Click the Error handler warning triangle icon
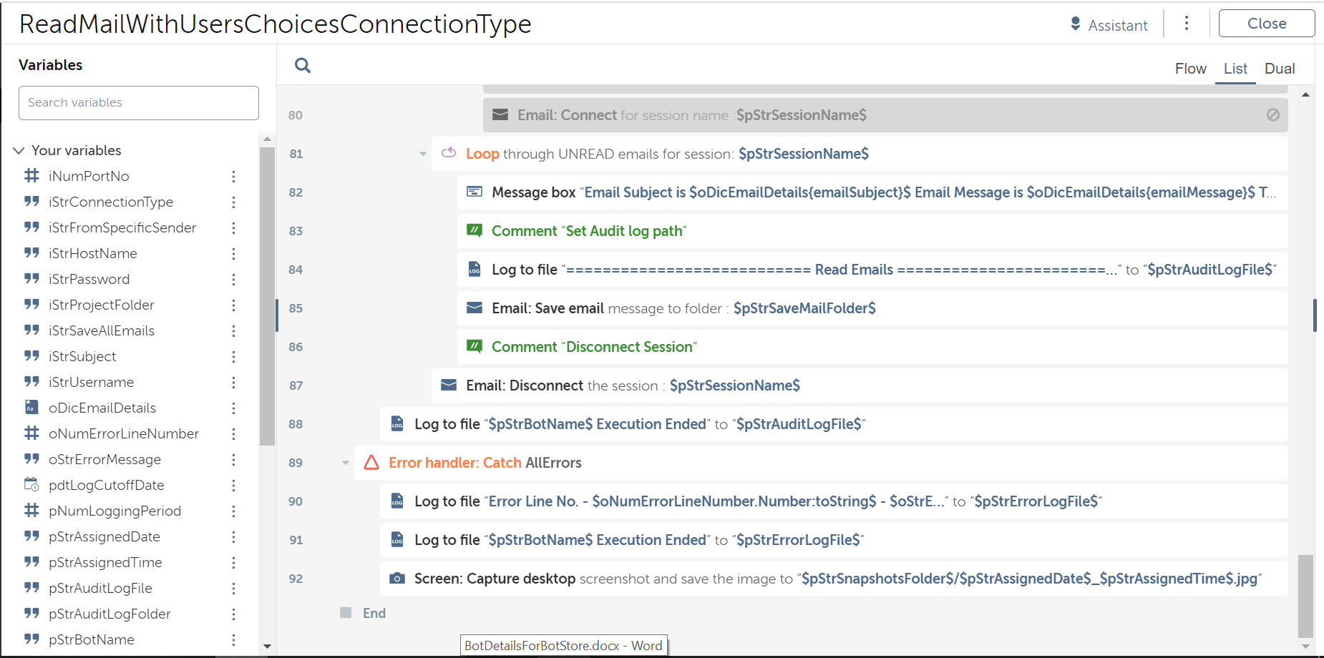The width and height of the screenshot is (1324, 658). coord(371,463)
